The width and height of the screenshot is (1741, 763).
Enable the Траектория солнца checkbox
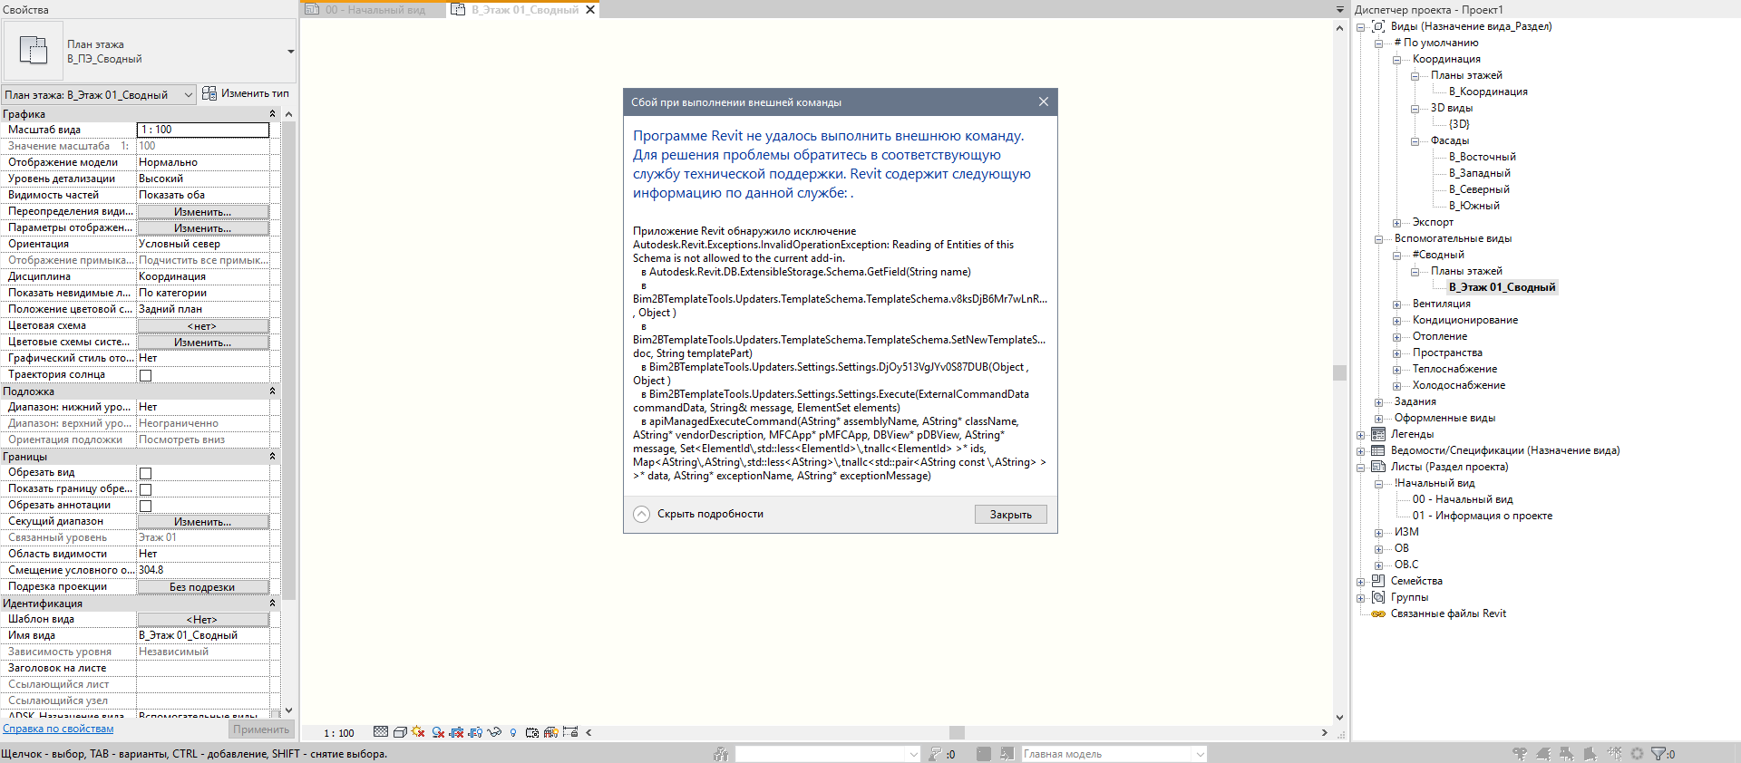tap(145, 375)
